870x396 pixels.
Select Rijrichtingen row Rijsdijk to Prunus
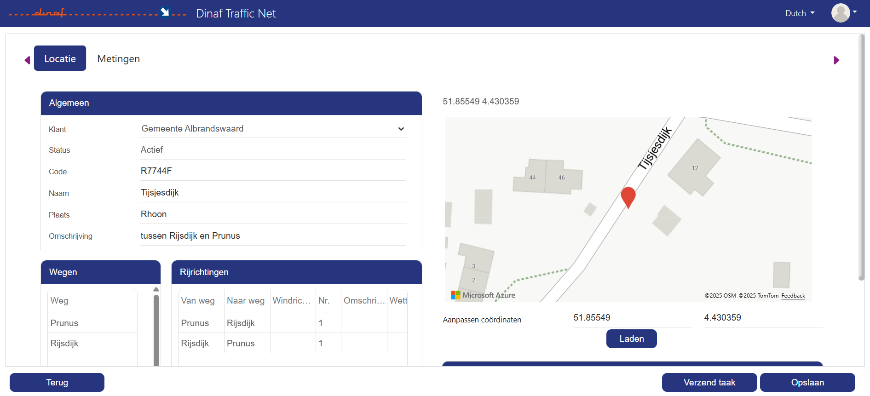point(293,343)
